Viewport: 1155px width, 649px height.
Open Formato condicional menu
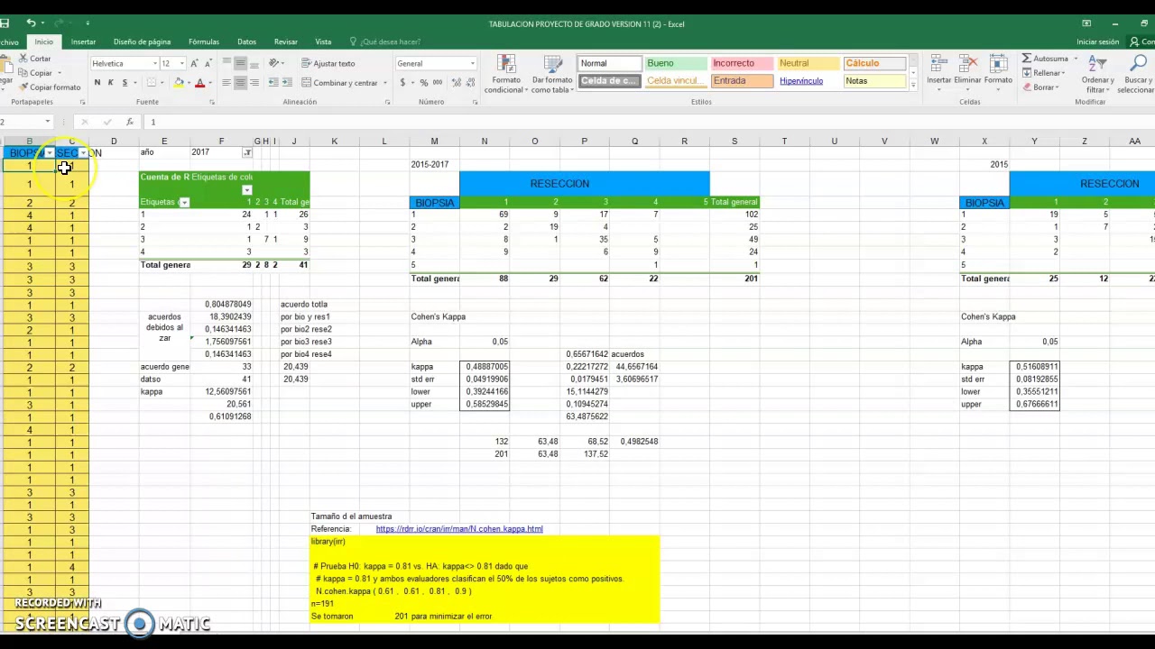[505, 75]
